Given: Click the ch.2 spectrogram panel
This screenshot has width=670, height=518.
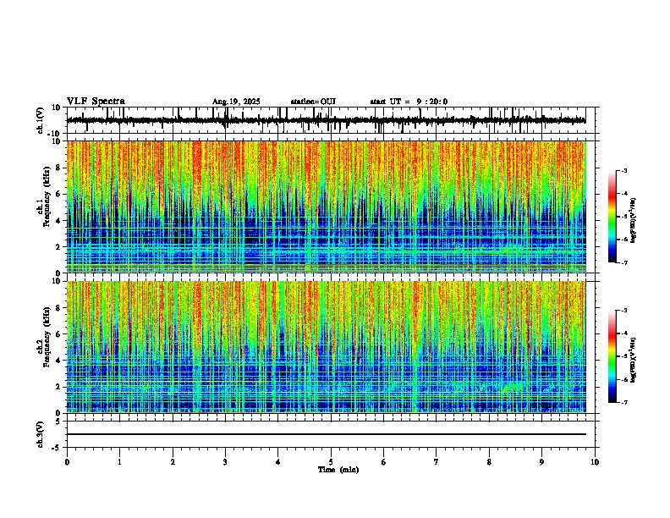Looking at the screenshot, I should click(x=326, y=347).
